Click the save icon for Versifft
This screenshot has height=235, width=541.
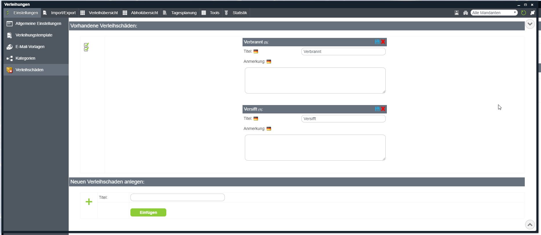coord(377,109)
